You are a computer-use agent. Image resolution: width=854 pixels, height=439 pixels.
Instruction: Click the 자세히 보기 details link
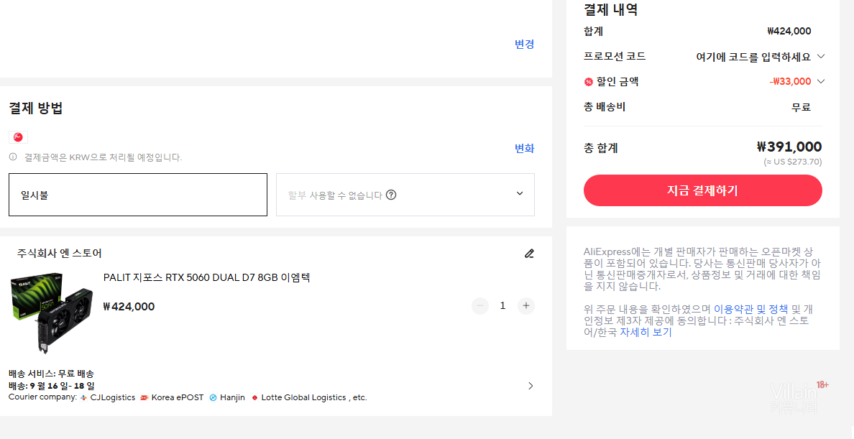(646, 332)
